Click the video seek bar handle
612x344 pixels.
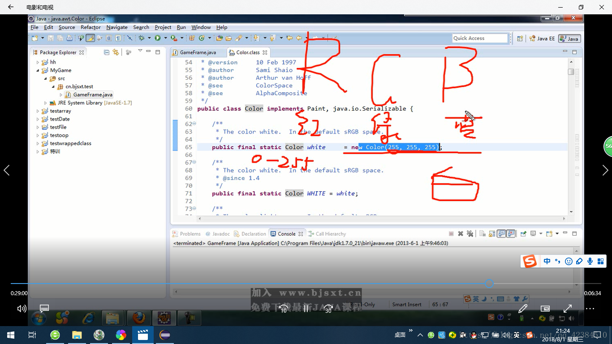[x=489, y=284]
